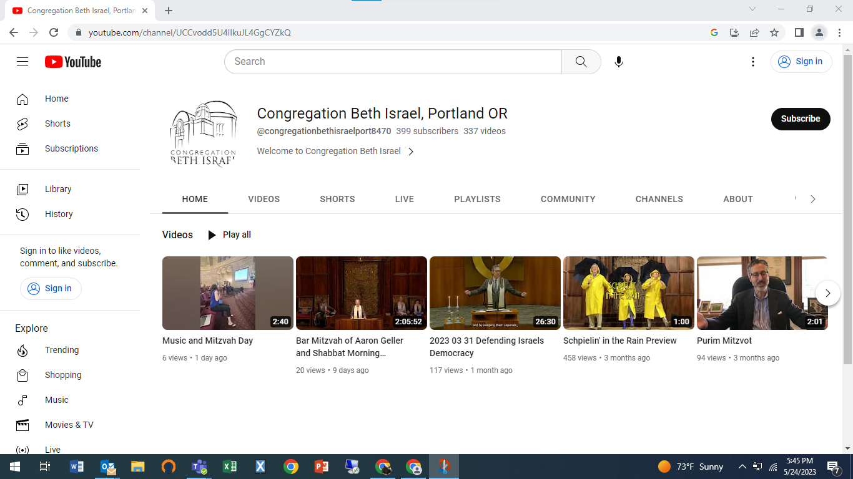Select the HOME channel tab

point(195,199)
